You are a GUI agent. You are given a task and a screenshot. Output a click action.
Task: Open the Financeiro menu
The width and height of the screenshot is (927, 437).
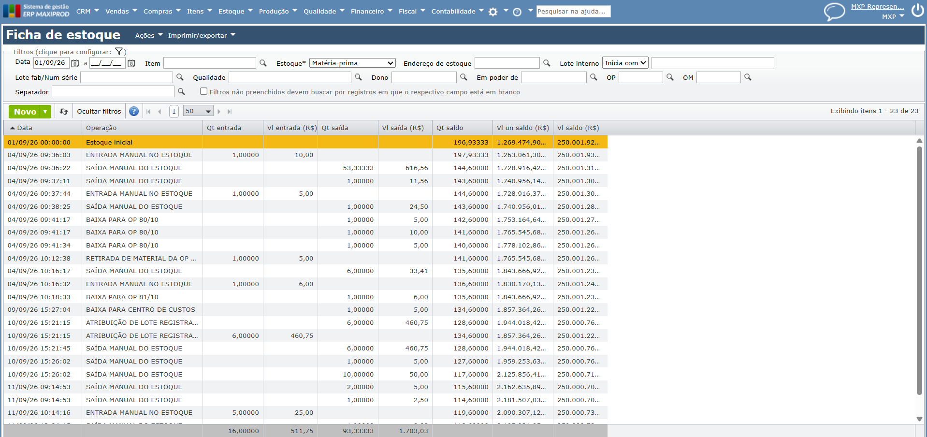point(372,11)
